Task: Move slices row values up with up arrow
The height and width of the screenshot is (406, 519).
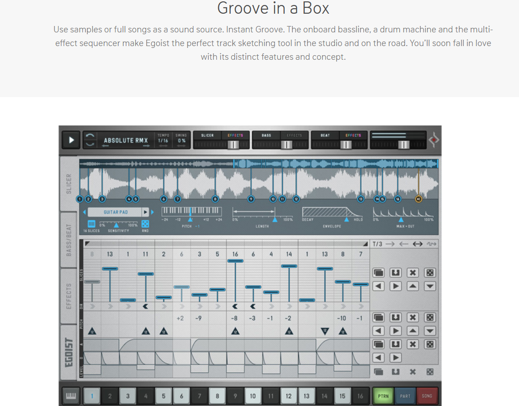Action: coord(413,286)
